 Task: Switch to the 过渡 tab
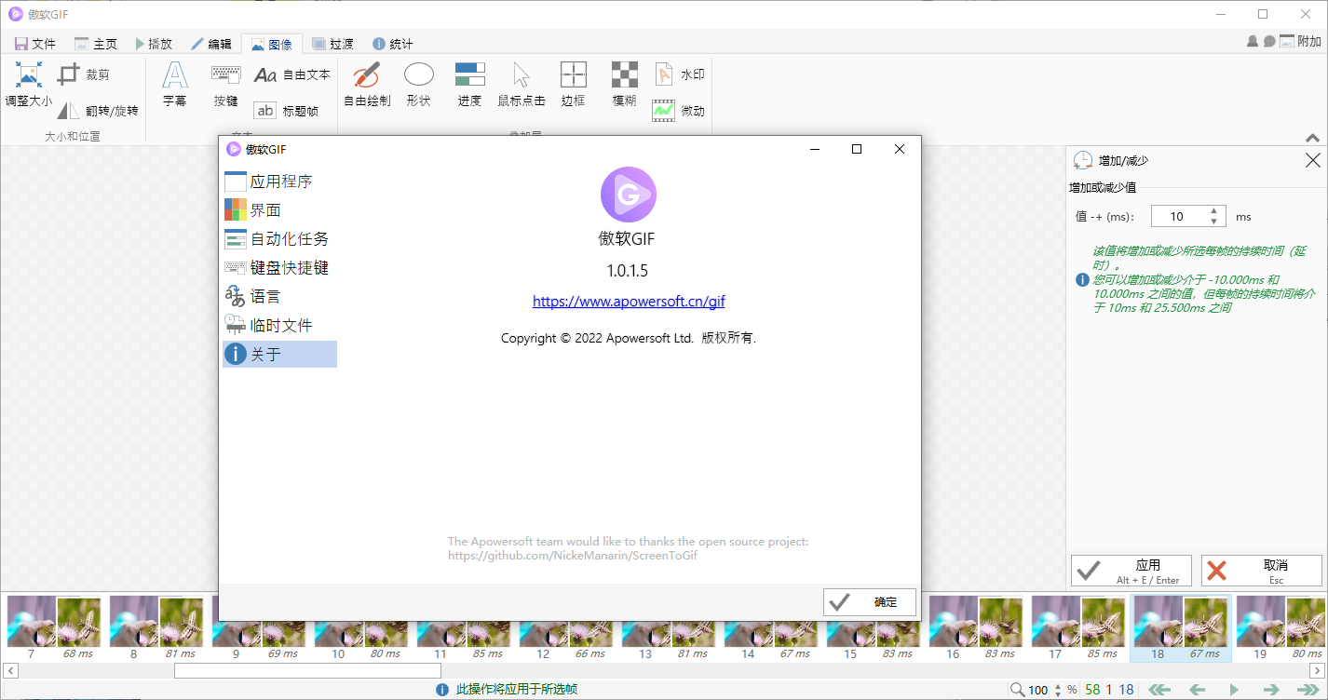coord(332,44)
